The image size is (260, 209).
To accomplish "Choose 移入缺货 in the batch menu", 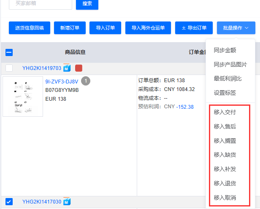I will [225, 155].
